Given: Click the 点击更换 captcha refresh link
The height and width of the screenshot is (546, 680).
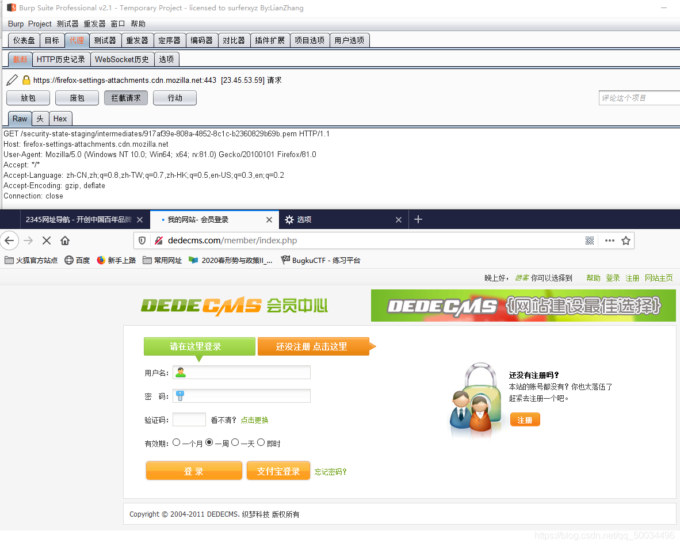Looking at the screenshot, I should pyautogui.click(x=254, y=420).
